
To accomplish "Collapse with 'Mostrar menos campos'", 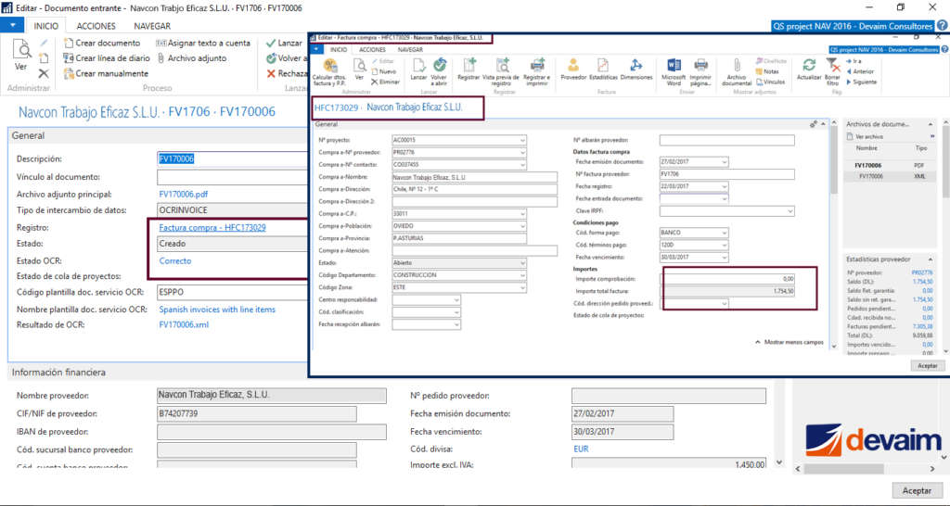I will tap(790, 342).
